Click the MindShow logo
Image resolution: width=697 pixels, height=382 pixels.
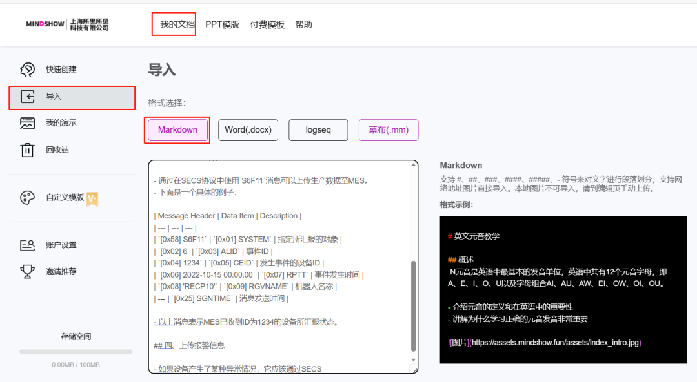[x=61, y=24]
